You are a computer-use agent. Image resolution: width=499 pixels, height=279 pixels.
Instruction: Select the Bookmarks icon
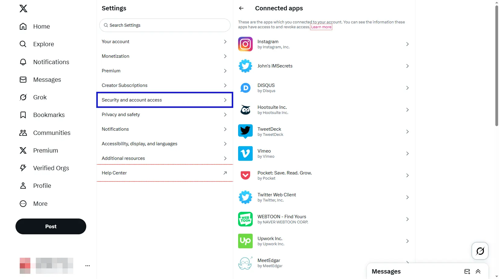[23, 115]
